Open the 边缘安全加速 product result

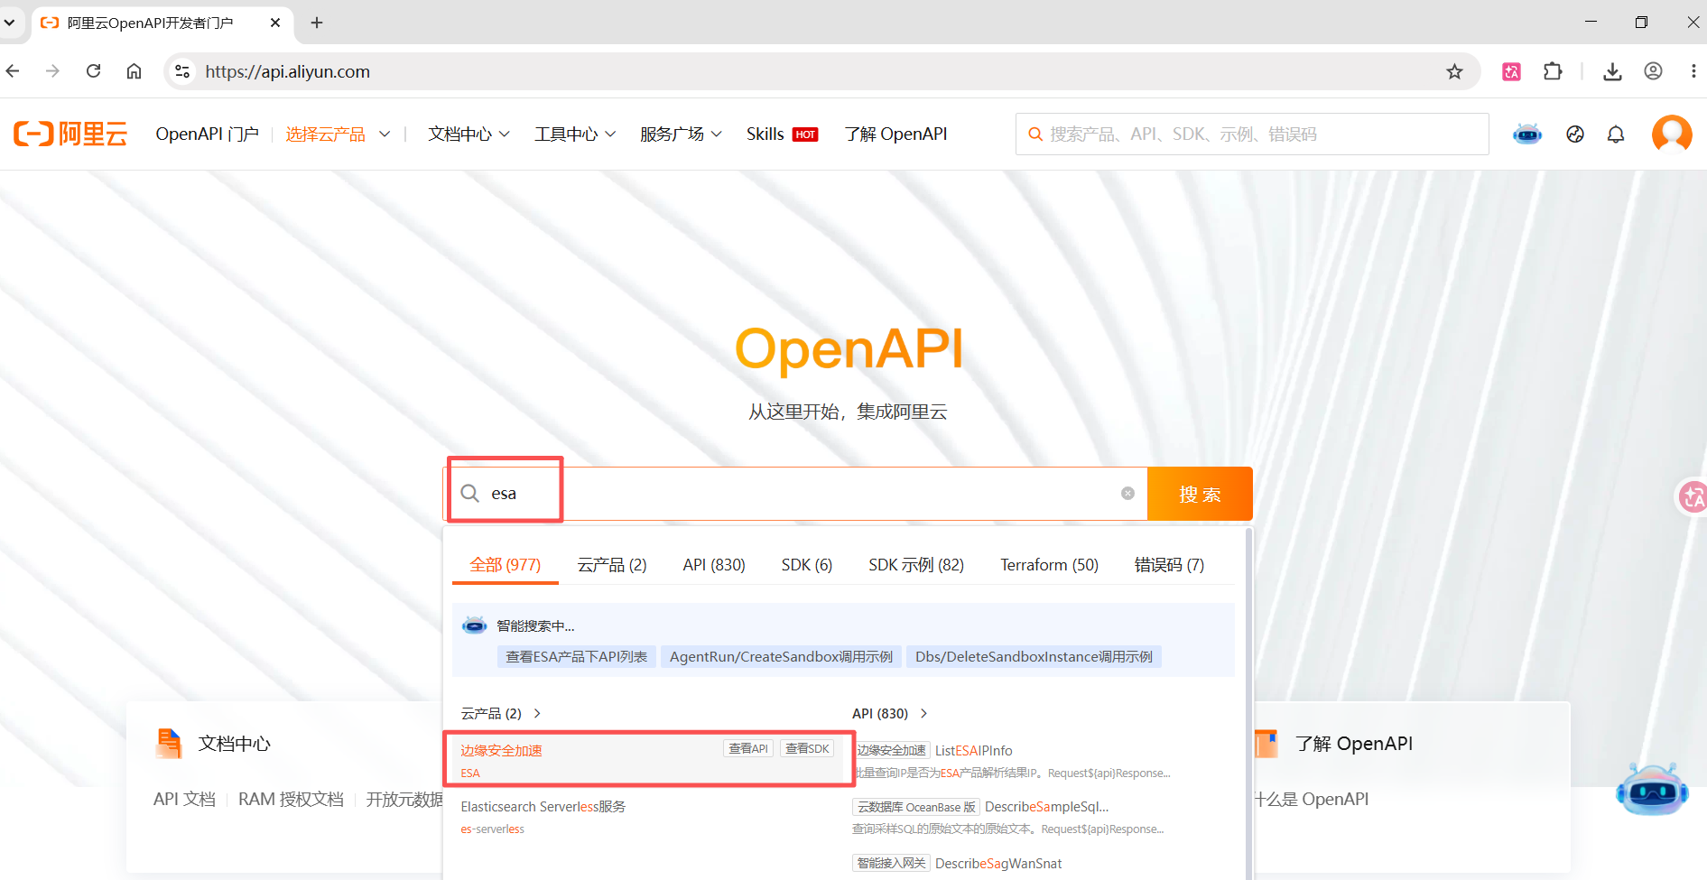tap(501, 750)
